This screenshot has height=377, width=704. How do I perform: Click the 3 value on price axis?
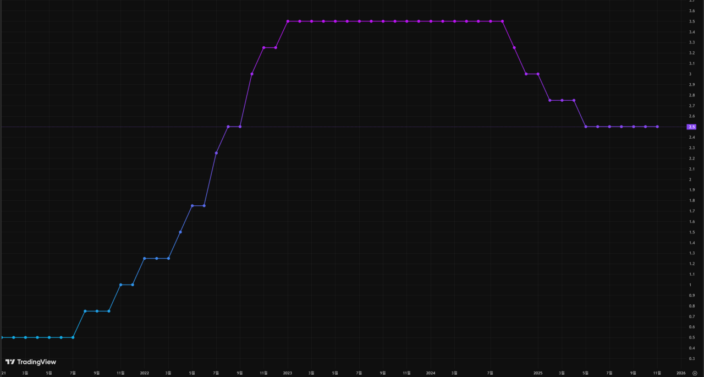[690, 74]
